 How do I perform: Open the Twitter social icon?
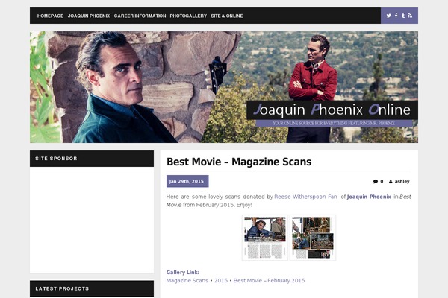click(x=388, y=16)
